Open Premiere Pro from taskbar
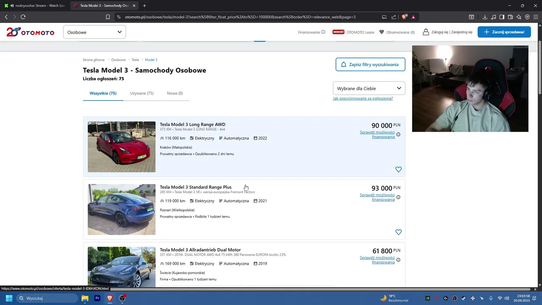The image size is (542, 305). [97, 298]
